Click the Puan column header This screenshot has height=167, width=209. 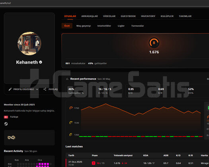(x=95, y=155)
